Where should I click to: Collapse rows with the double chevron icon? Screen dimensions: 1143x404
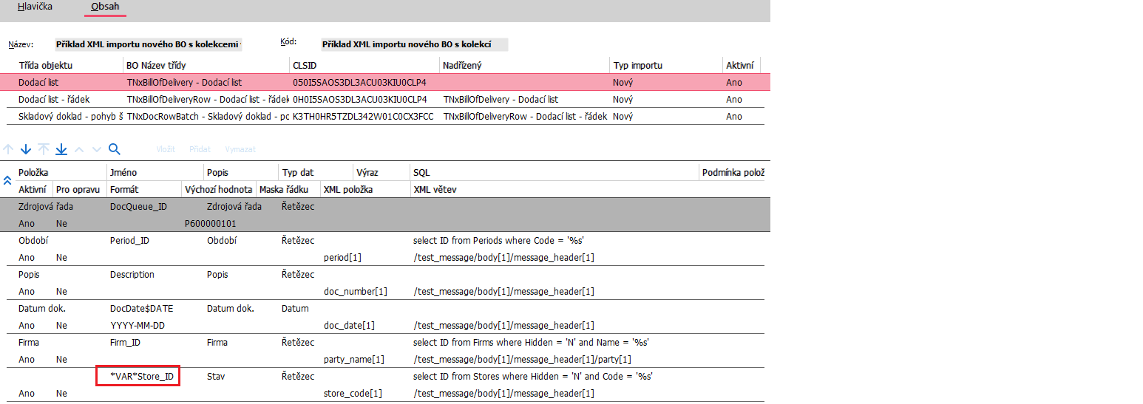tap(7, 180)
